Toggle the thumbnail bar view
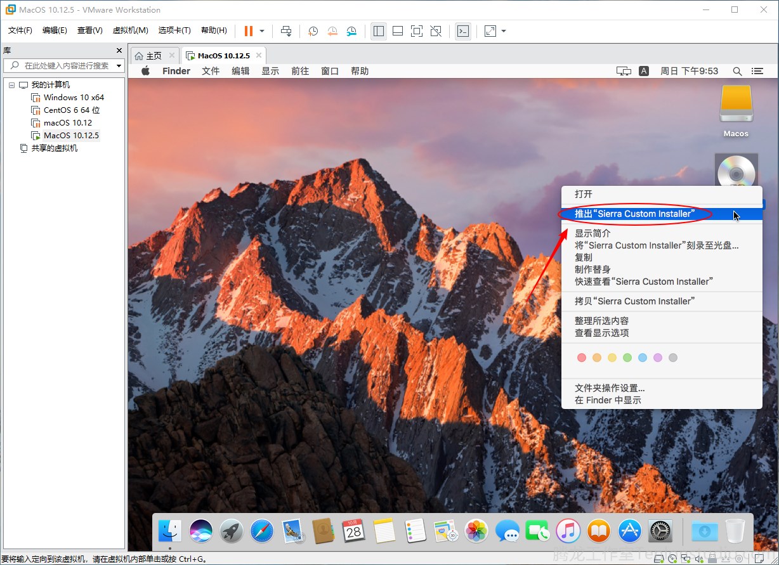 (x=398, y=31)
